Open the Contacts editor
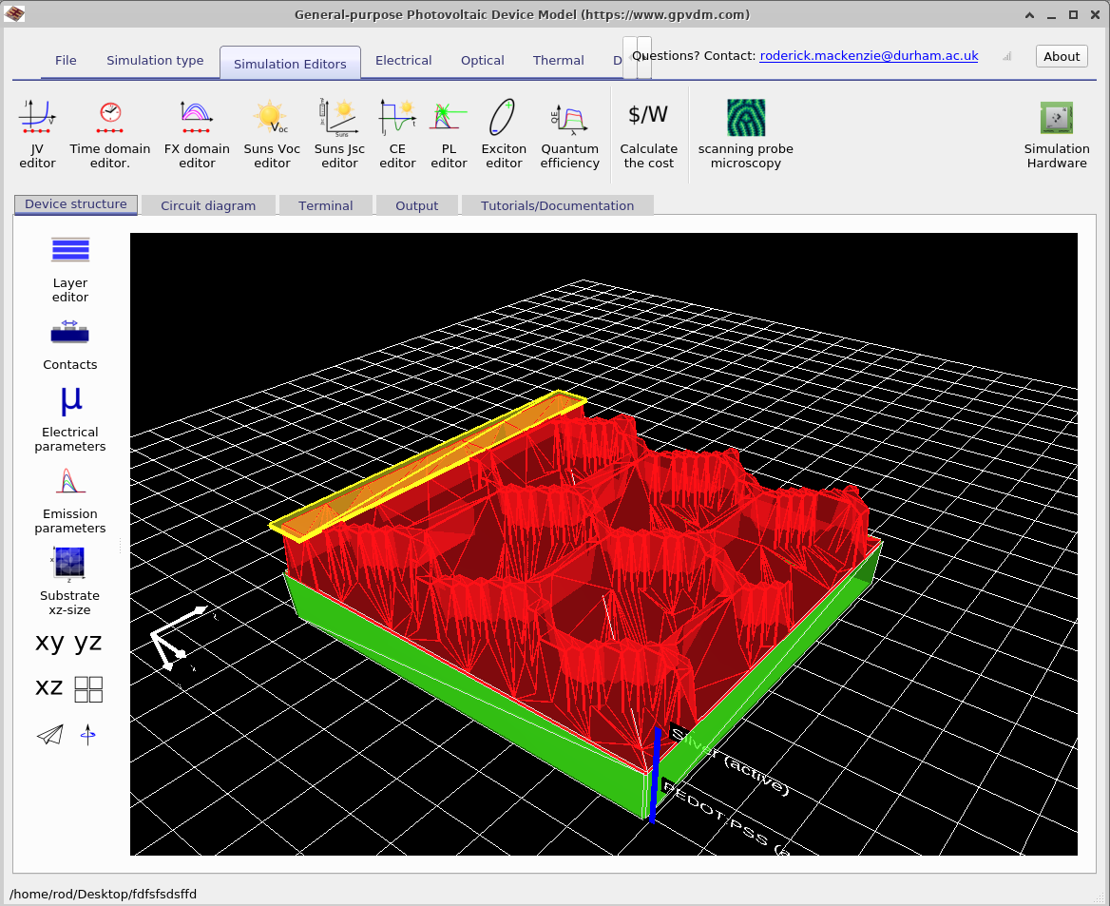 (x=70, y=342)
